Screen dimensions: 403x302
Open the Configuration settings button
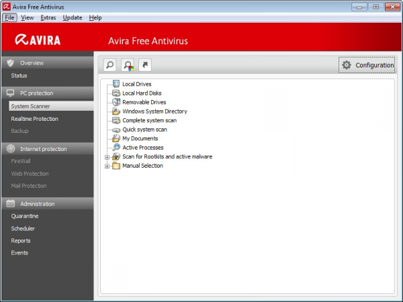tap(367, 65)
